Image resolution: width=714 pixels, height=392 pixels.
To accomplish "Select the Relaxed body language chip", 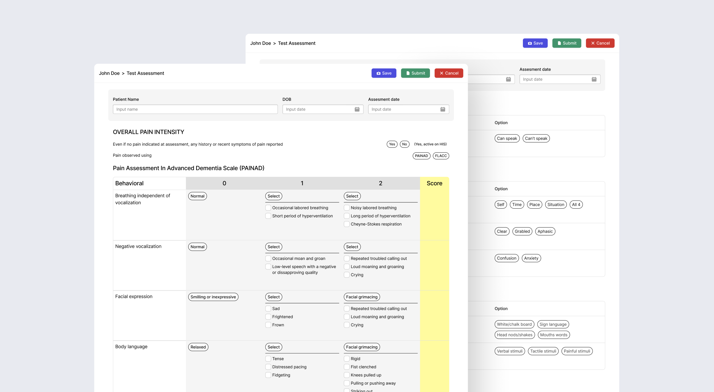I will click(198, 347).
